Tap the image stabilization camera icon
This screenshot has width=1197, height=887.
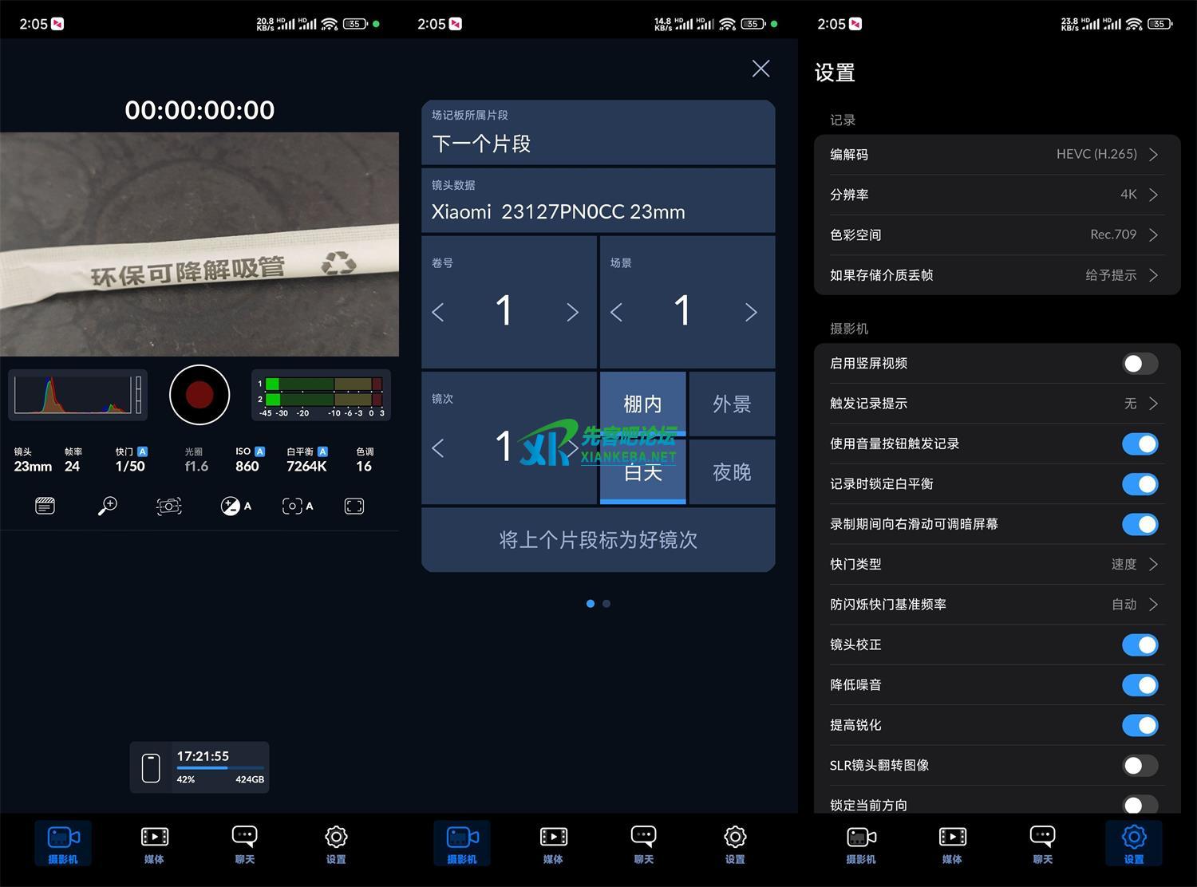coord(168,506)
